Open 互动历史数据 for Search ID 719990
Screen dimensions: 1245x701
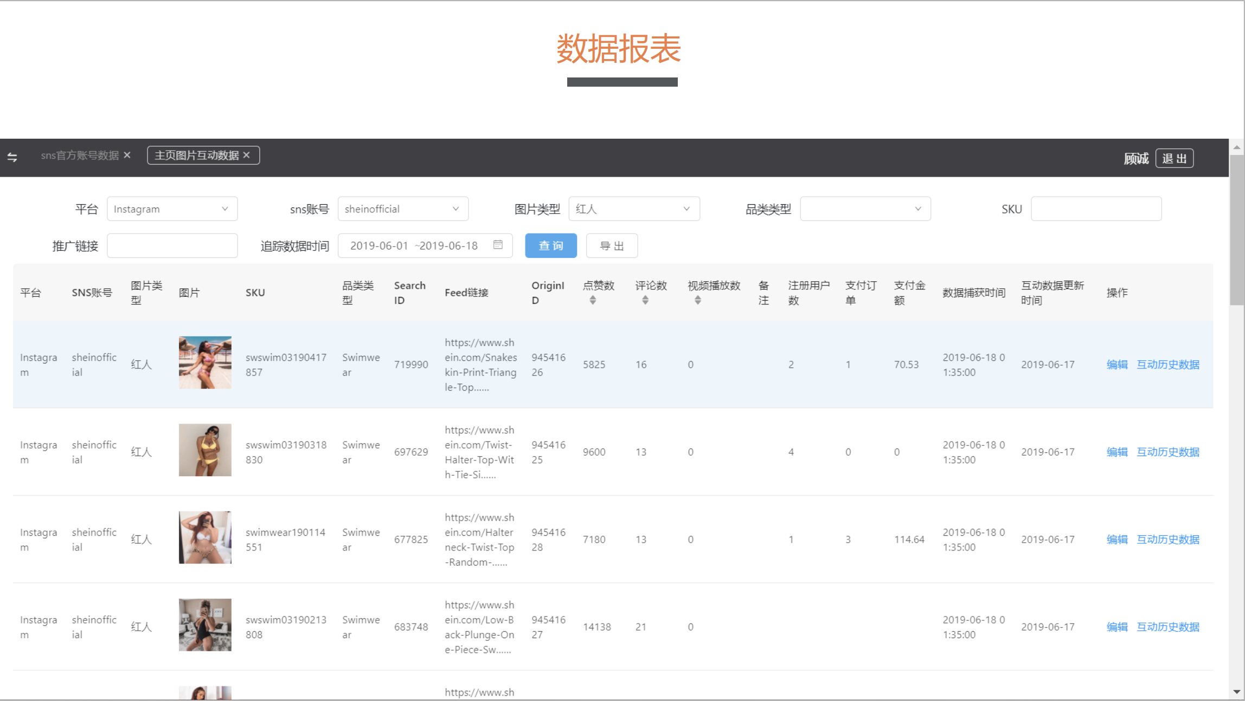pos(1168,365)
